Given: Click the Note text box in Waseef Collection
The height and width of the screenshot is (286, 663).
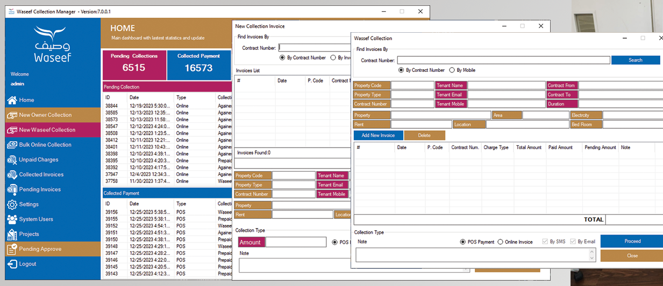Looking at the screenshot, I should click(x=472, y=255).
